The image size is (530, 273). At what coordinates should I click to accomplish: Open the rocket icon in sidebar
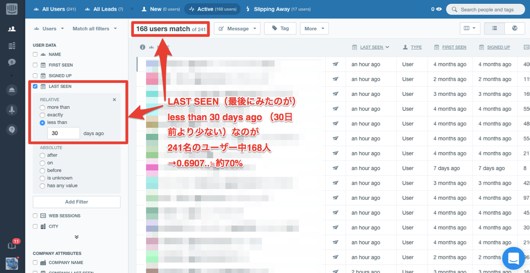pyautogui.click(x=12, y=110)
